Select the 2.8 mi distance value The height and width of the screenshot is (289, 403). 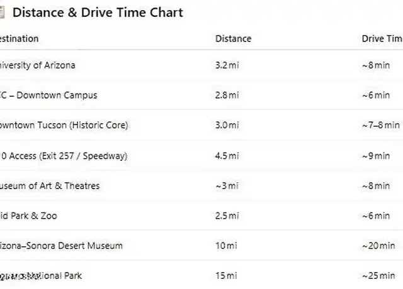click(x=227, y=95)
